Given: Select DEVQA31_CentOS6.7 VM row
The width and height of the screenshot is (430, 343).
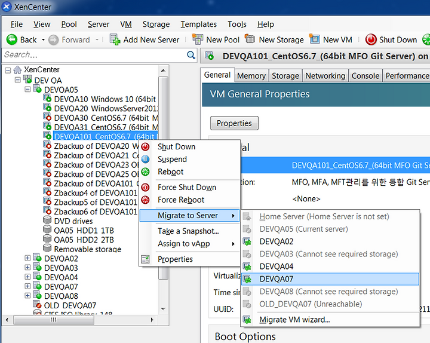Looking at the screenshot, I should (x=106, y=127).
